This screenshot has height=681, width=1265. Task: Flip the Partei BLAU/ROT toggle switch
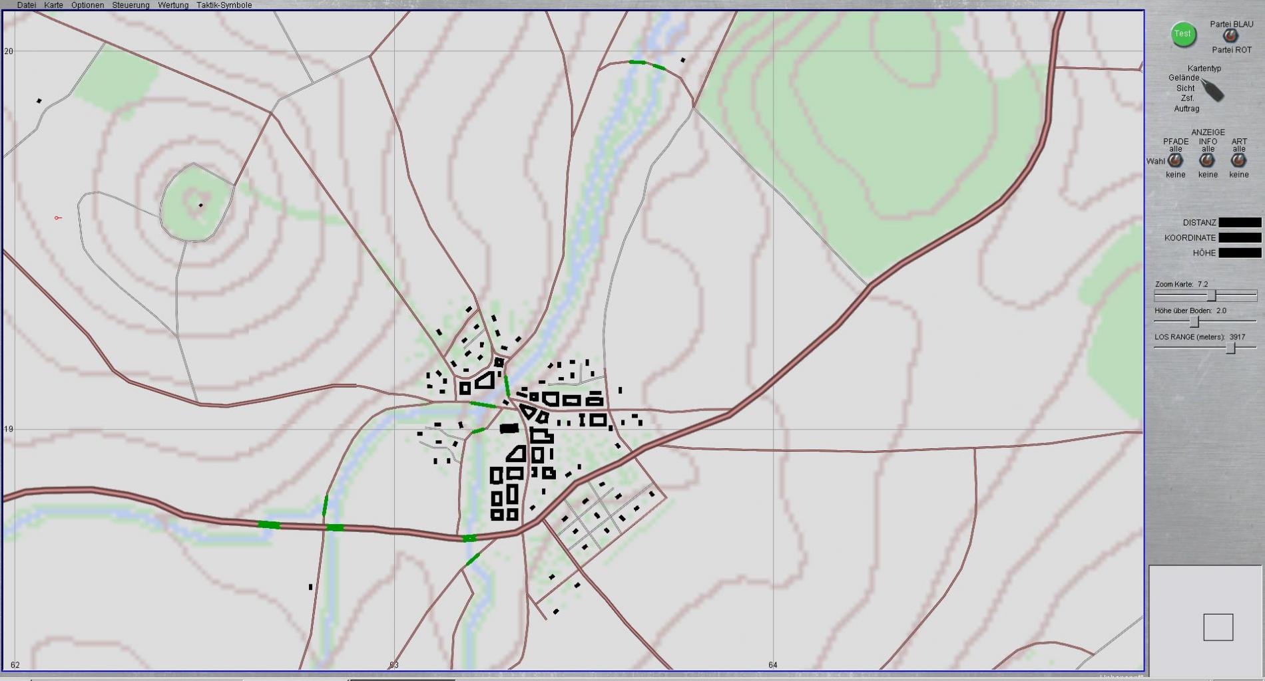point(1230,37)
